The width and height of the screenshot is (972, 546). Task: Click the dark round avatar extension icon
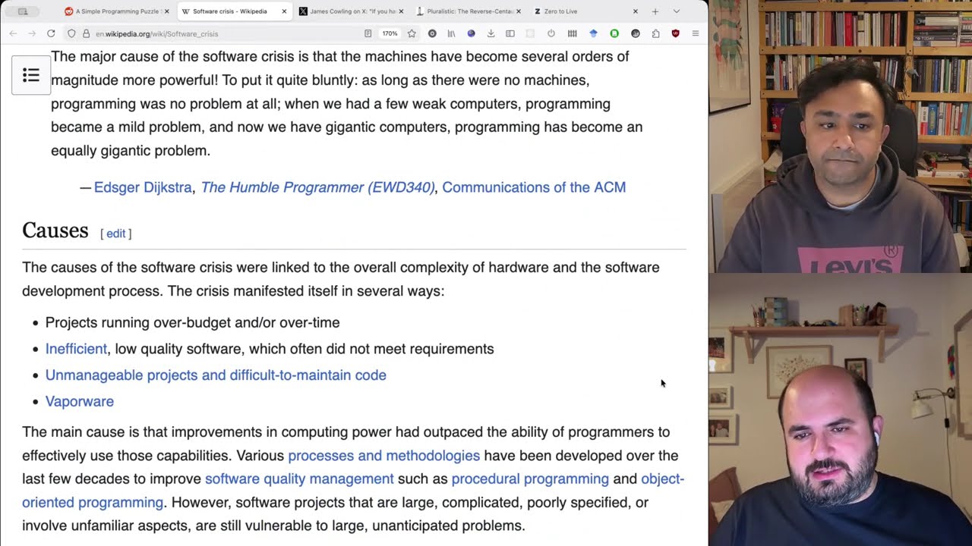coord(636,33)
